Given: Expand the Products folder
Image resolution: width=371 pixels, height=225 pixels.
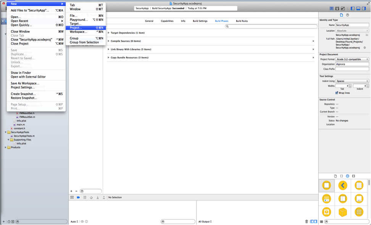Looking at the screenshot, I should click(6, 147).
